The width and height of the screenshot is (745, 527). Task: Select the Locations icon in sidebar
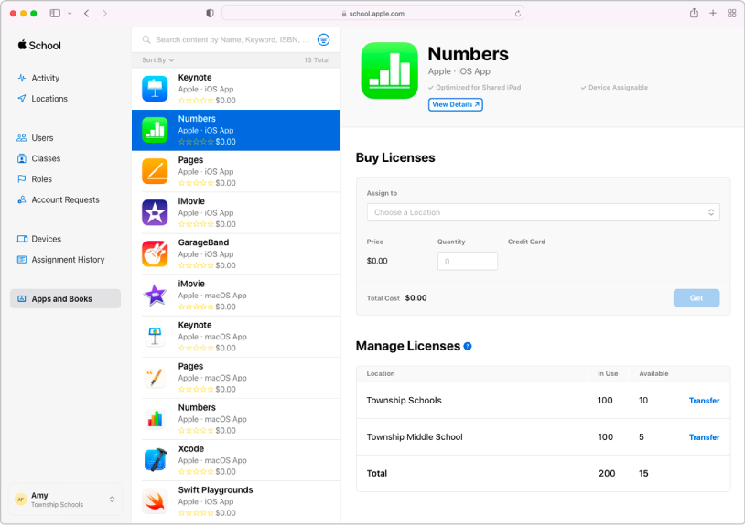[20, 98]
